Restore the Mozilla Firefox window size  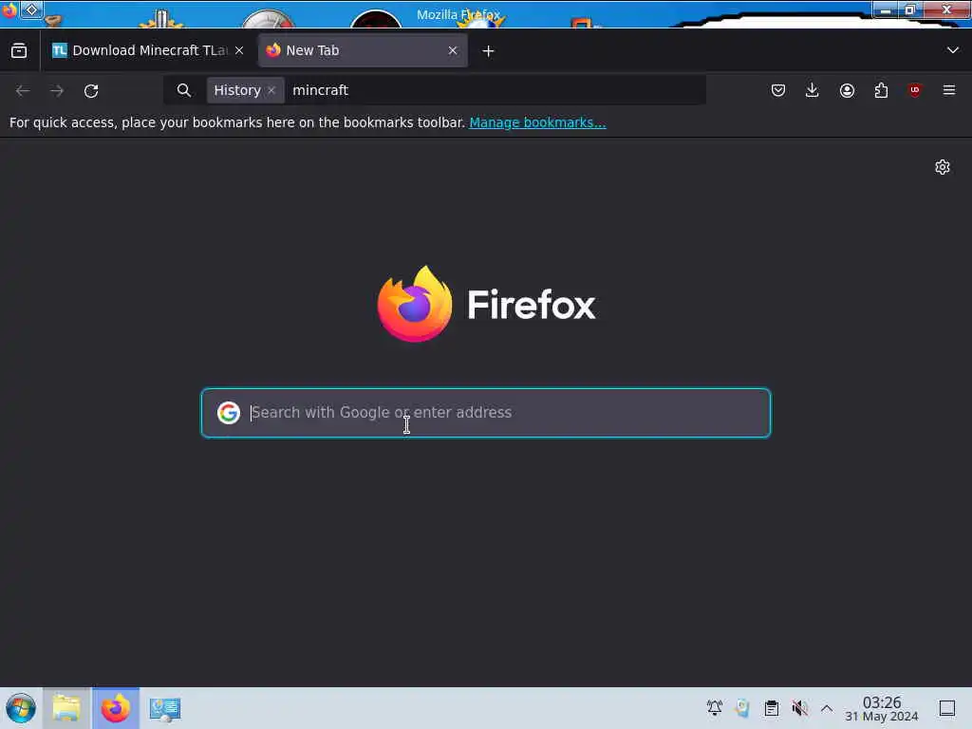(x=910, y=9)
